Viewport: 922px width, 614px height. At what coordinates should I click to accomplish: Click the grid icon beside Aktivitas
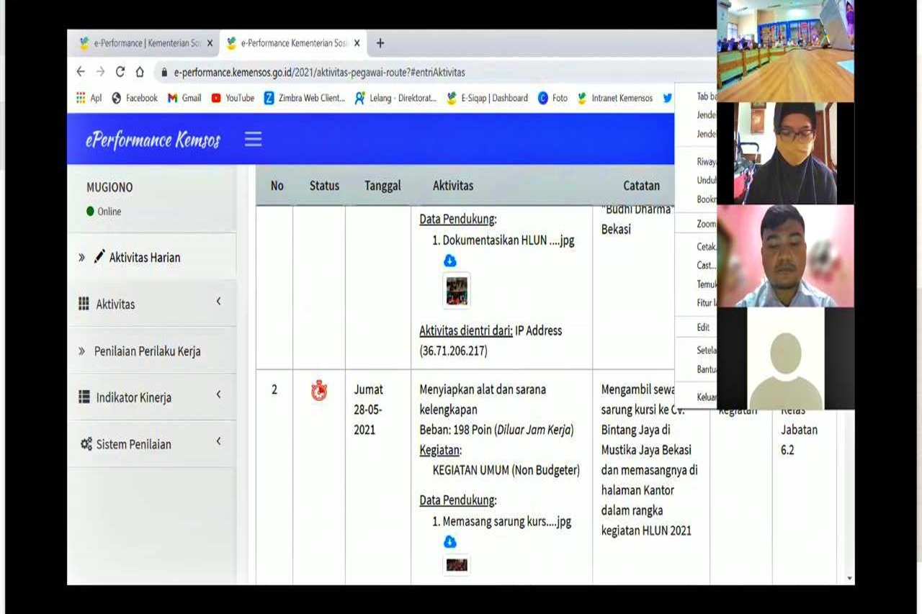point(84,304)
